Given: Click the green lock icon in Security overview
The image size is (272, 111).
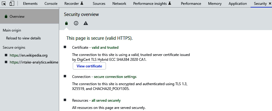Looking at the screenshot, I should click(66, 23).
